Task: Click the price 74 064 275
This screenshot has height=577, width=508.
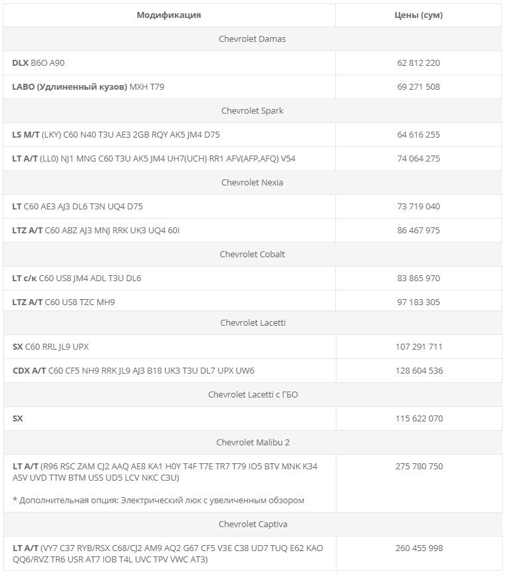Action: pos(418,158)
